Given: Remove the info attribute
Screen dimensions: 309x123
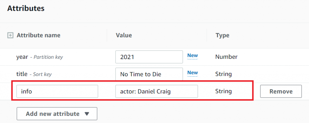Looking at the screenshot, I should coord(281,91).
